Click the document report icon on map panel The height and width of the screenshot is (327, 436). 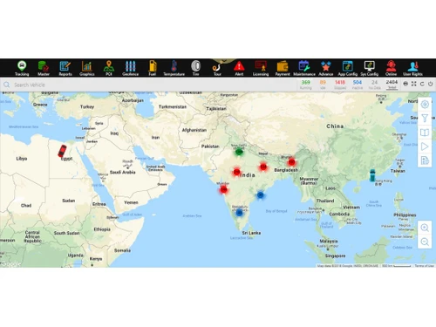[x=425, y=160]
